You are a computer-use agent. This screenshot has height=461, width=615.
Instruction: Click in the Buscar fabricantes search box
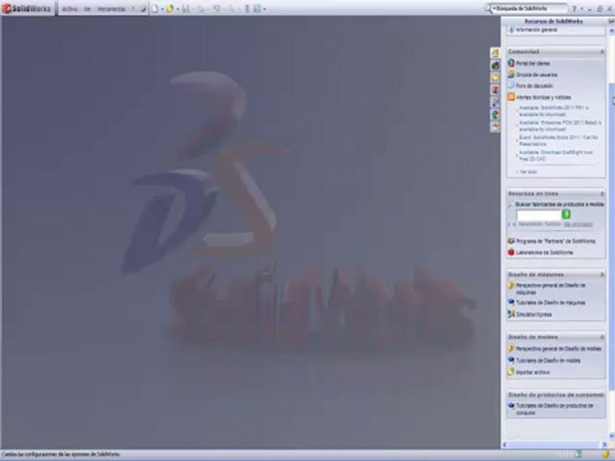pyautogui.click(x=539, y=215)
